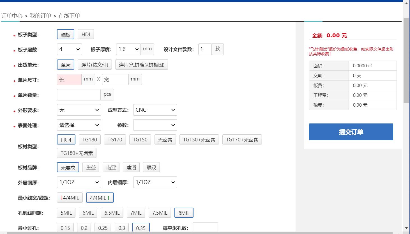This screenshot has height=234, width=410.
Task: Choose 连片(按文件) shipping unit
Action: tap(95, 65)
